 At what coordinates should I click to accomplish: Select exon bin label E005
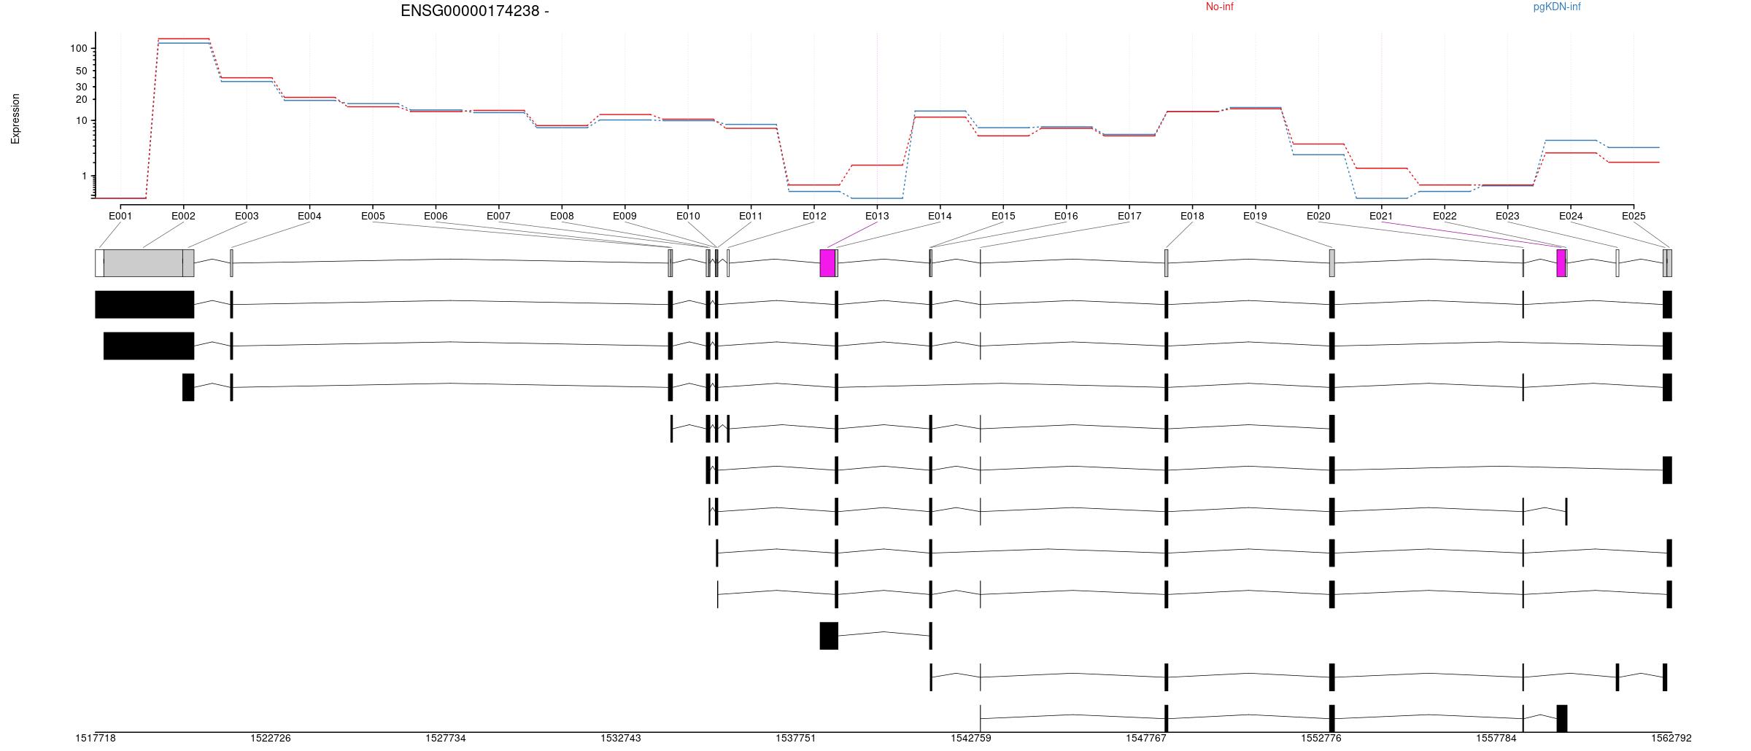point(373,216)
